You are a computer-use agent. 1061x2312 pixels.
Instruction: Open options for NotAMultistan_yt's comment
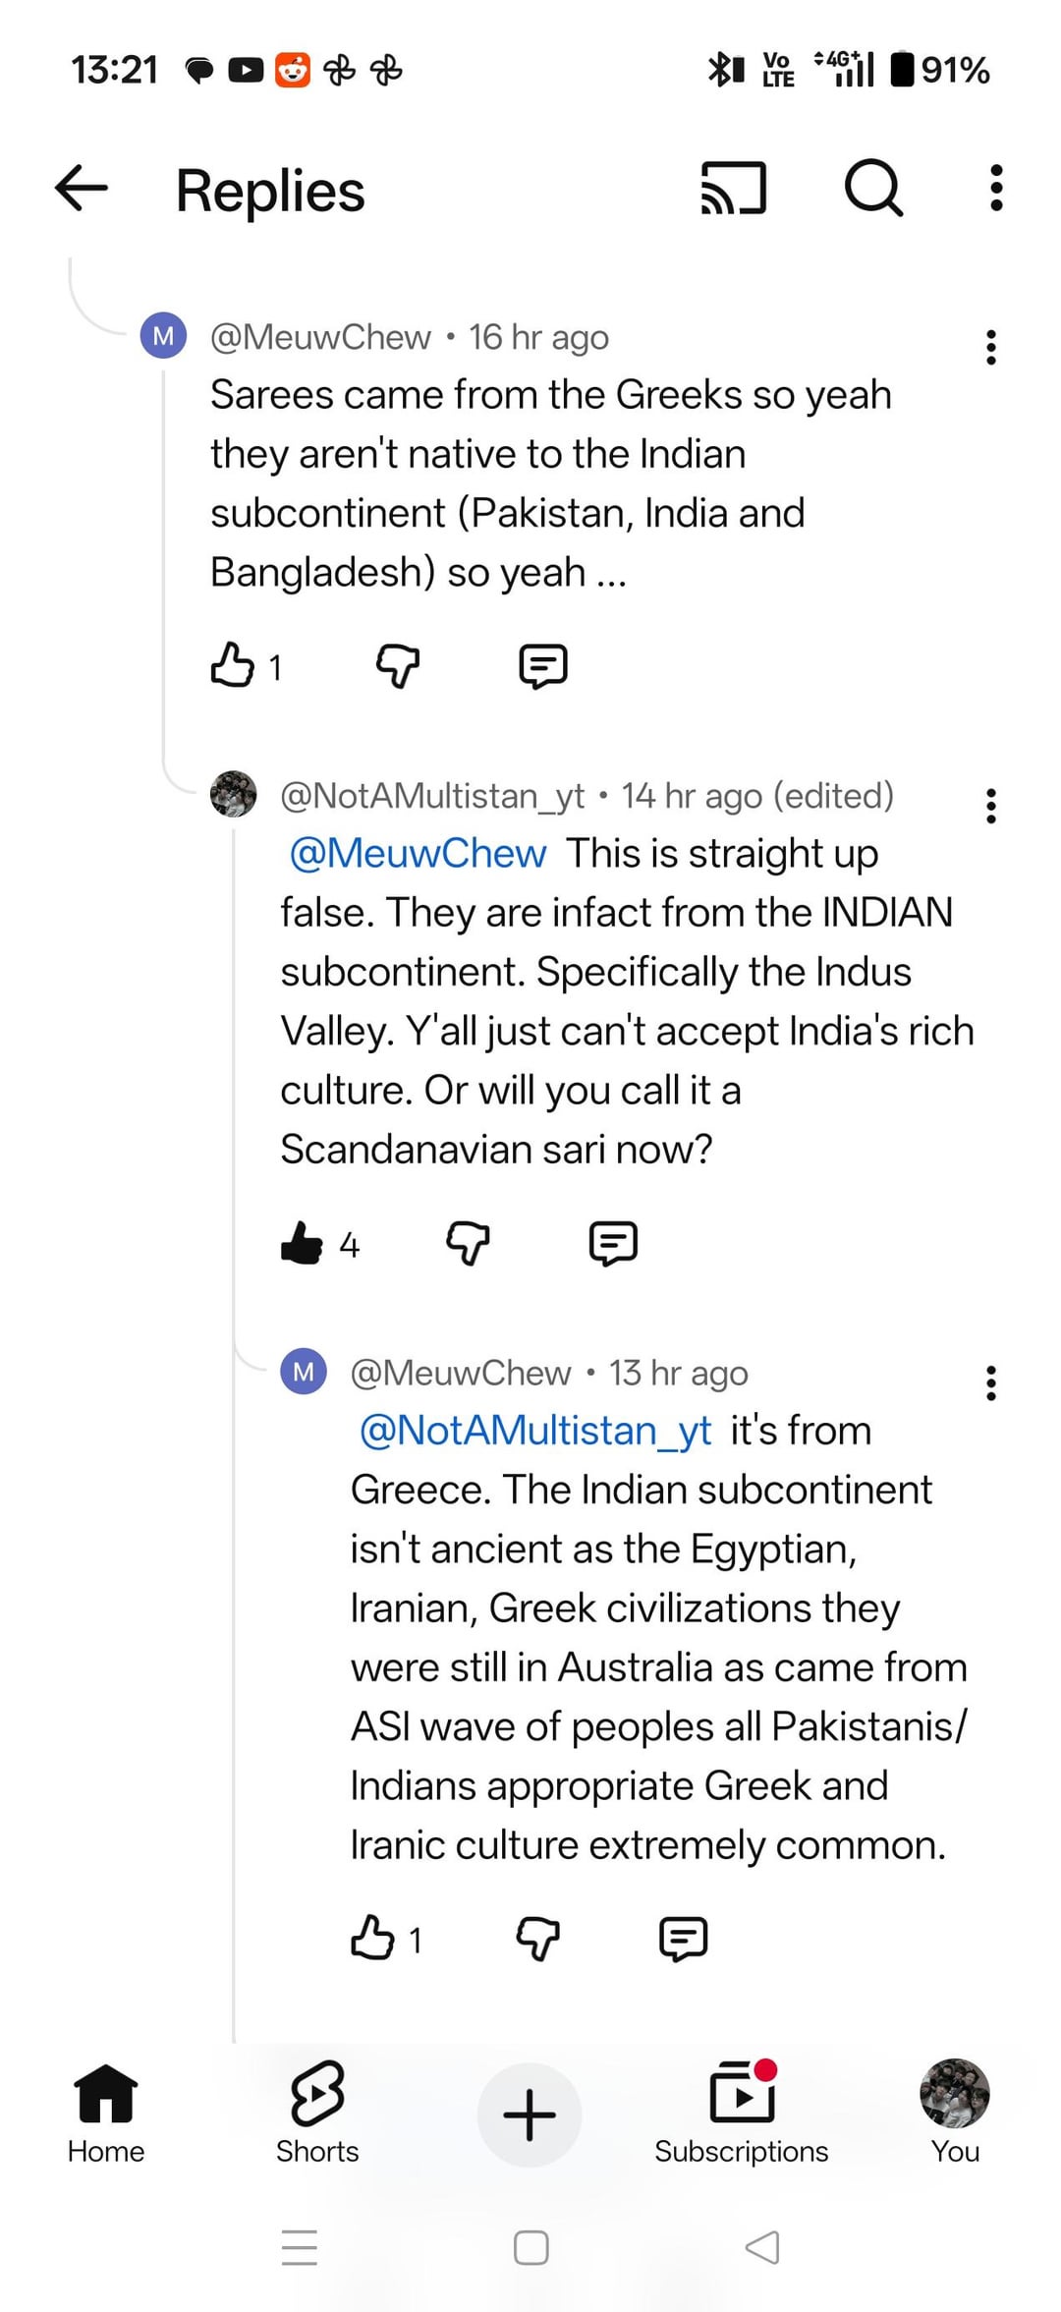coord(990,806)
